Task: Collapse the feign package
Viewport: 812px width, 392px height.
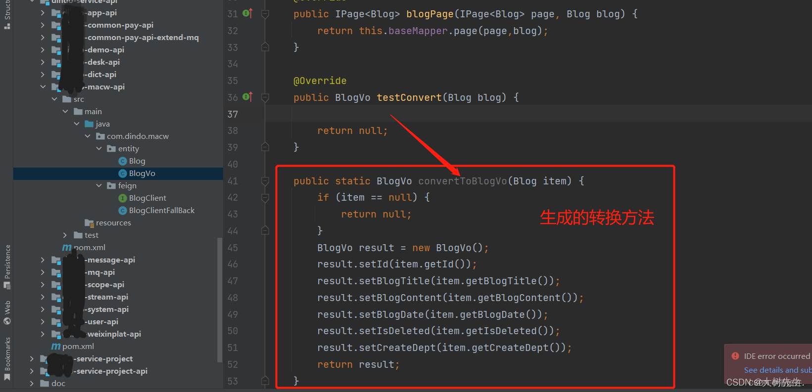Action: coord(99,186)
